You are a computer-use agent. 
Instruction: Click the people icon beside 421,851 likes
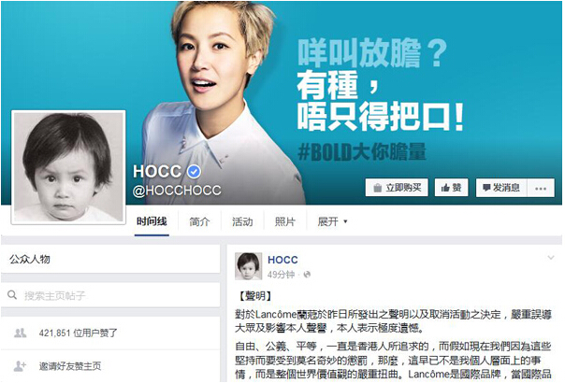click(x=21, y=333)
